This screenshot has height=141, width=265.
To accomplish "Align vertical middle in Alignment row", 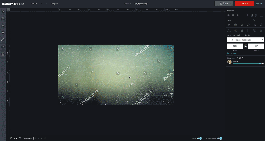I will pyautogui.click(x=247, y=15).
